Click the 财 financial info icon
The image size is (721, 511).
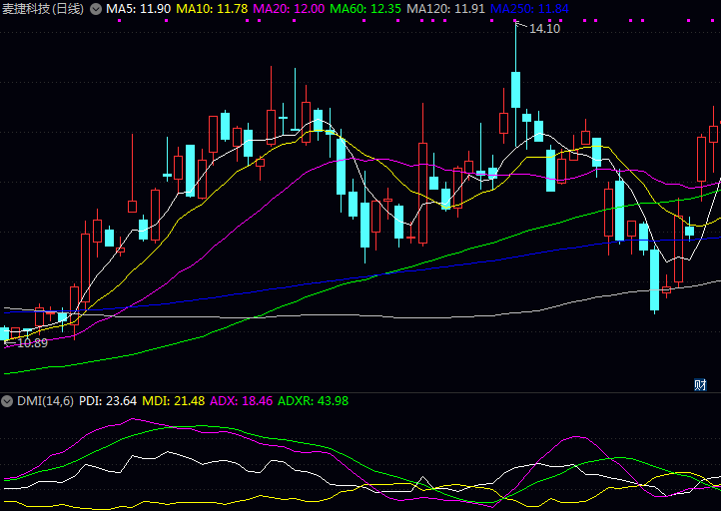point(700,384)
